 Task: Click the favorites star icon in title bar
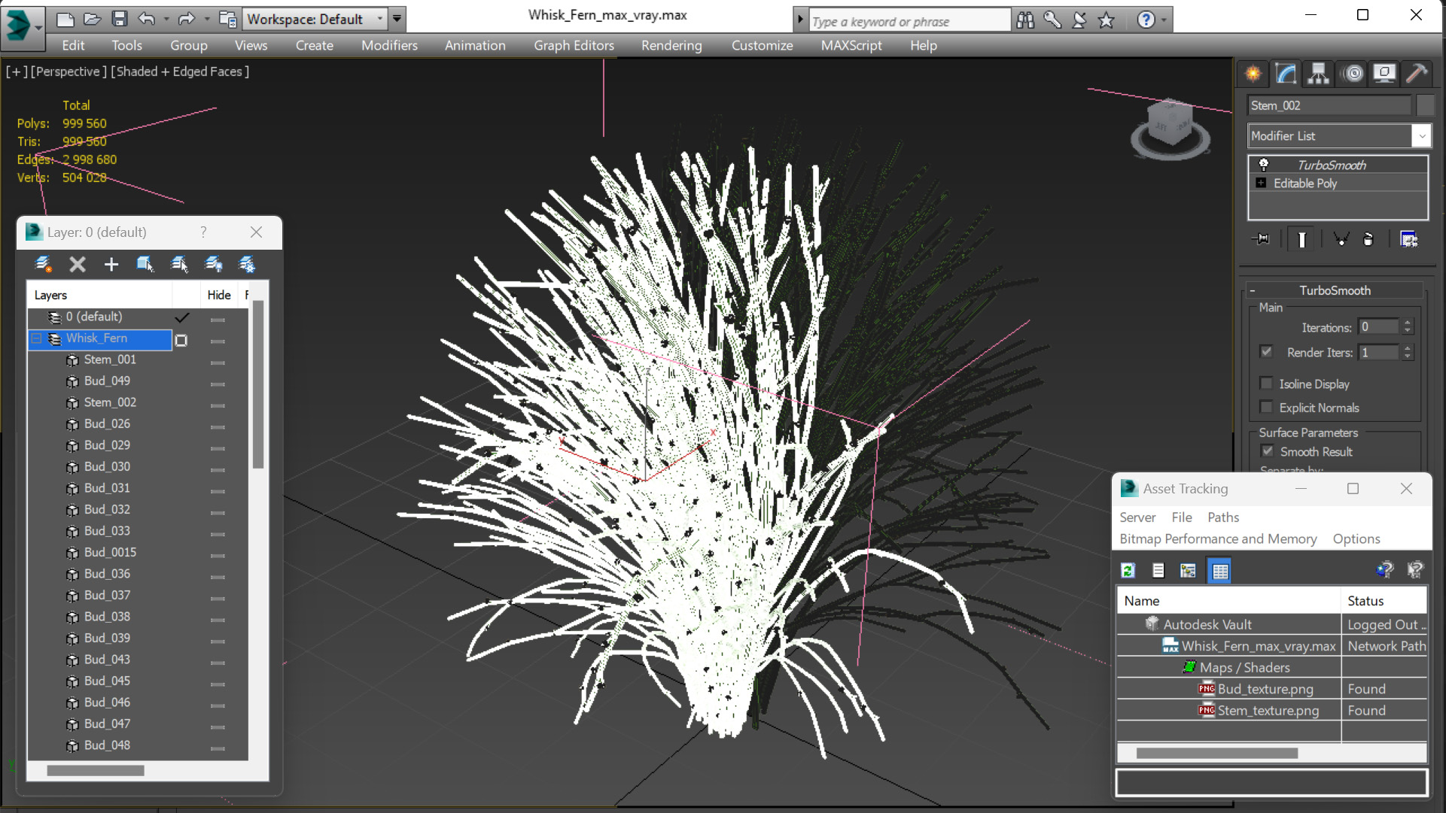(x=1106, y=20)
